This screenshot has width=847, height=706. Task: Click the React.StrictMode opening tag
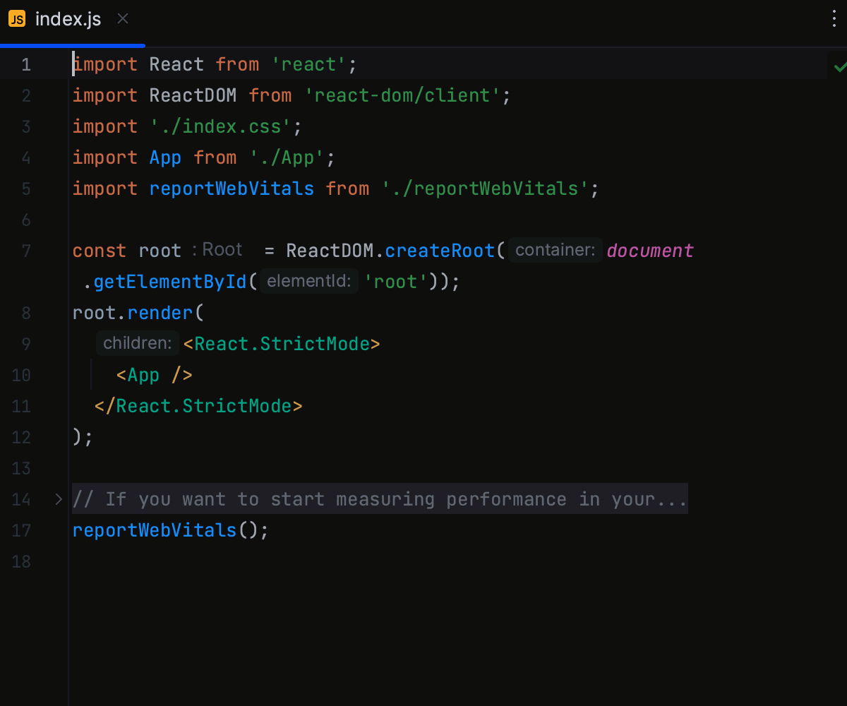281,343
